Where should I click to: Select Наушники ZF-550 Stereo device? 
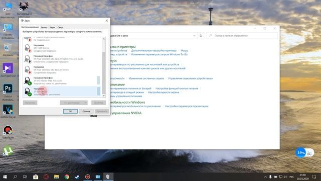click(x=62, y=92)
